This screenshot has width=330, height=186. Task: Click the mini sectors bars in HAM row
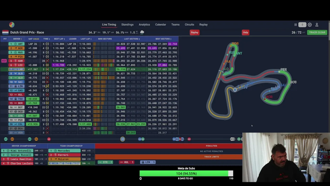104,61
